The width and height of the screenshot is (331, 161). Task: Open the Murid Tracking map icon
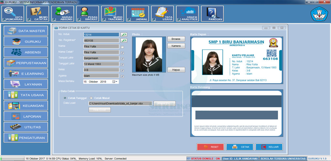[112, 14]
